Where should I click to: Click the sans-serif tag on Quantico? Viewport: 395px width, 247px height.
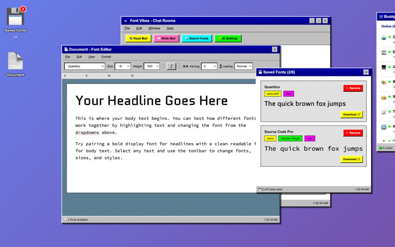[x=273, y=94]
